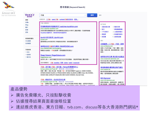Open the g-shock 手錶款式2013 related search

click(66, 20)
